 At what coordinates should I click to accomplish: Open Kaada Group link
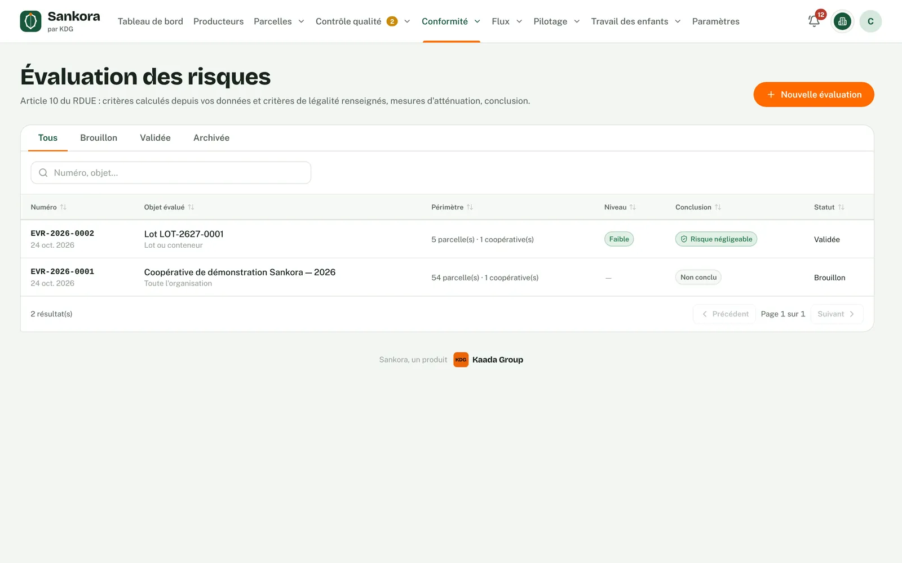pos(498,360)
